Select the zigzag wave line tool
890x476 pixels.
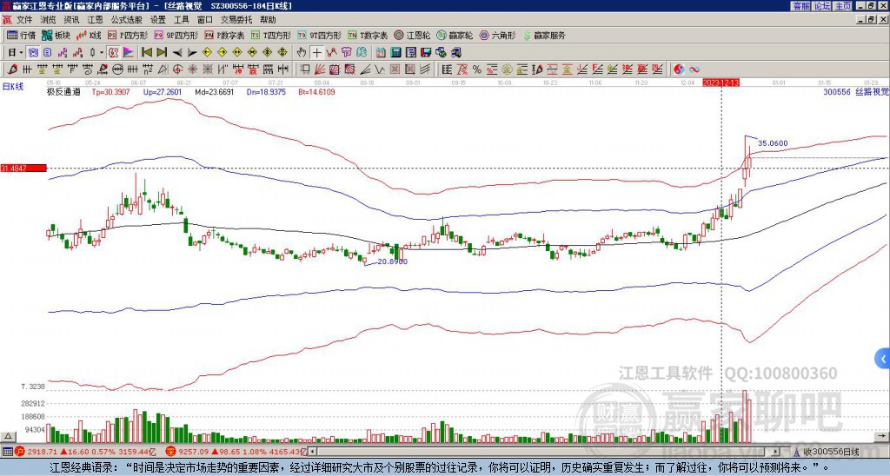pyautogui.click(x=379, y=69)
